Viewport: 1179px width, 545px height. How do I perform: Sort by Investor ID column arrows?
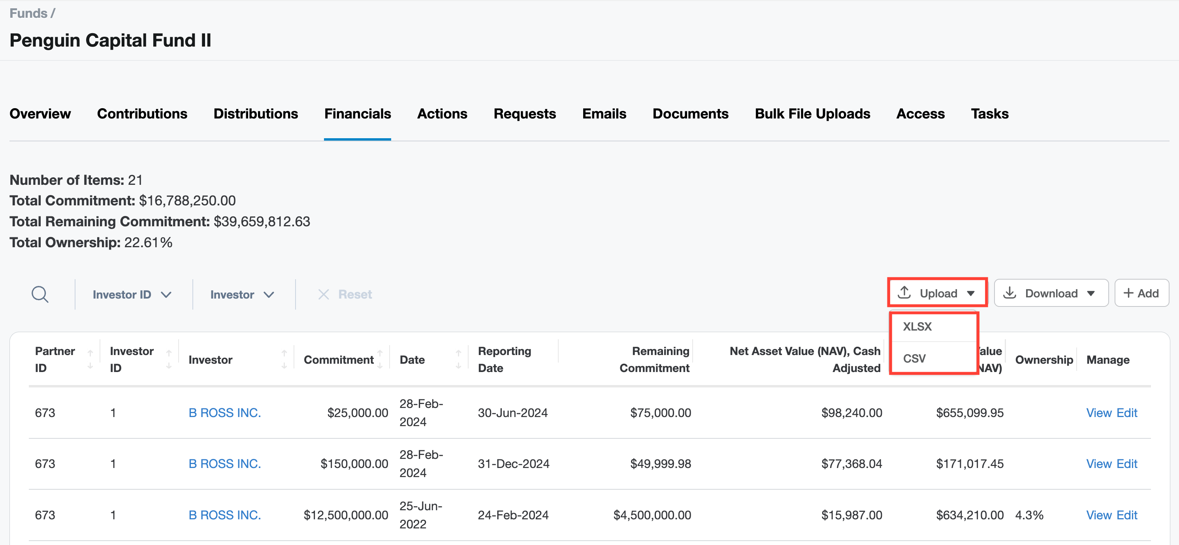169,359
